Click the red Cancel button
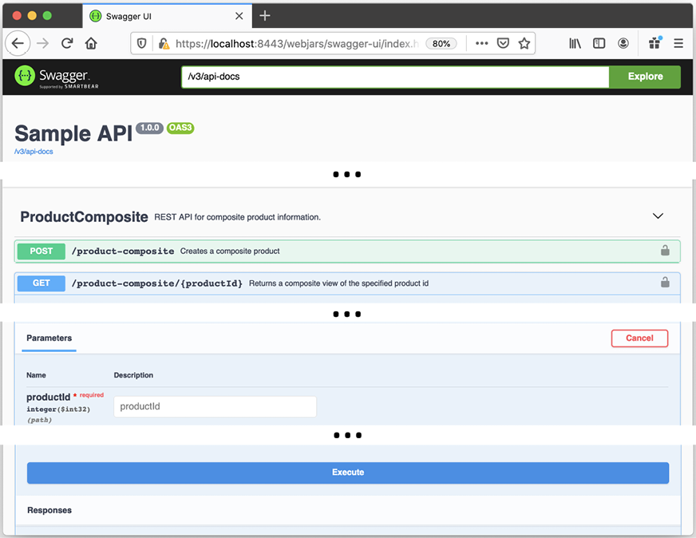696x538 pixels. click(x=639, y=338)
